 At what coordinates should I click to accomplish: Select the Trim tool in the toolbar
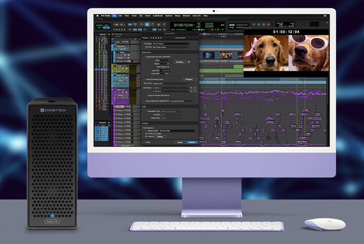(142, 24)
